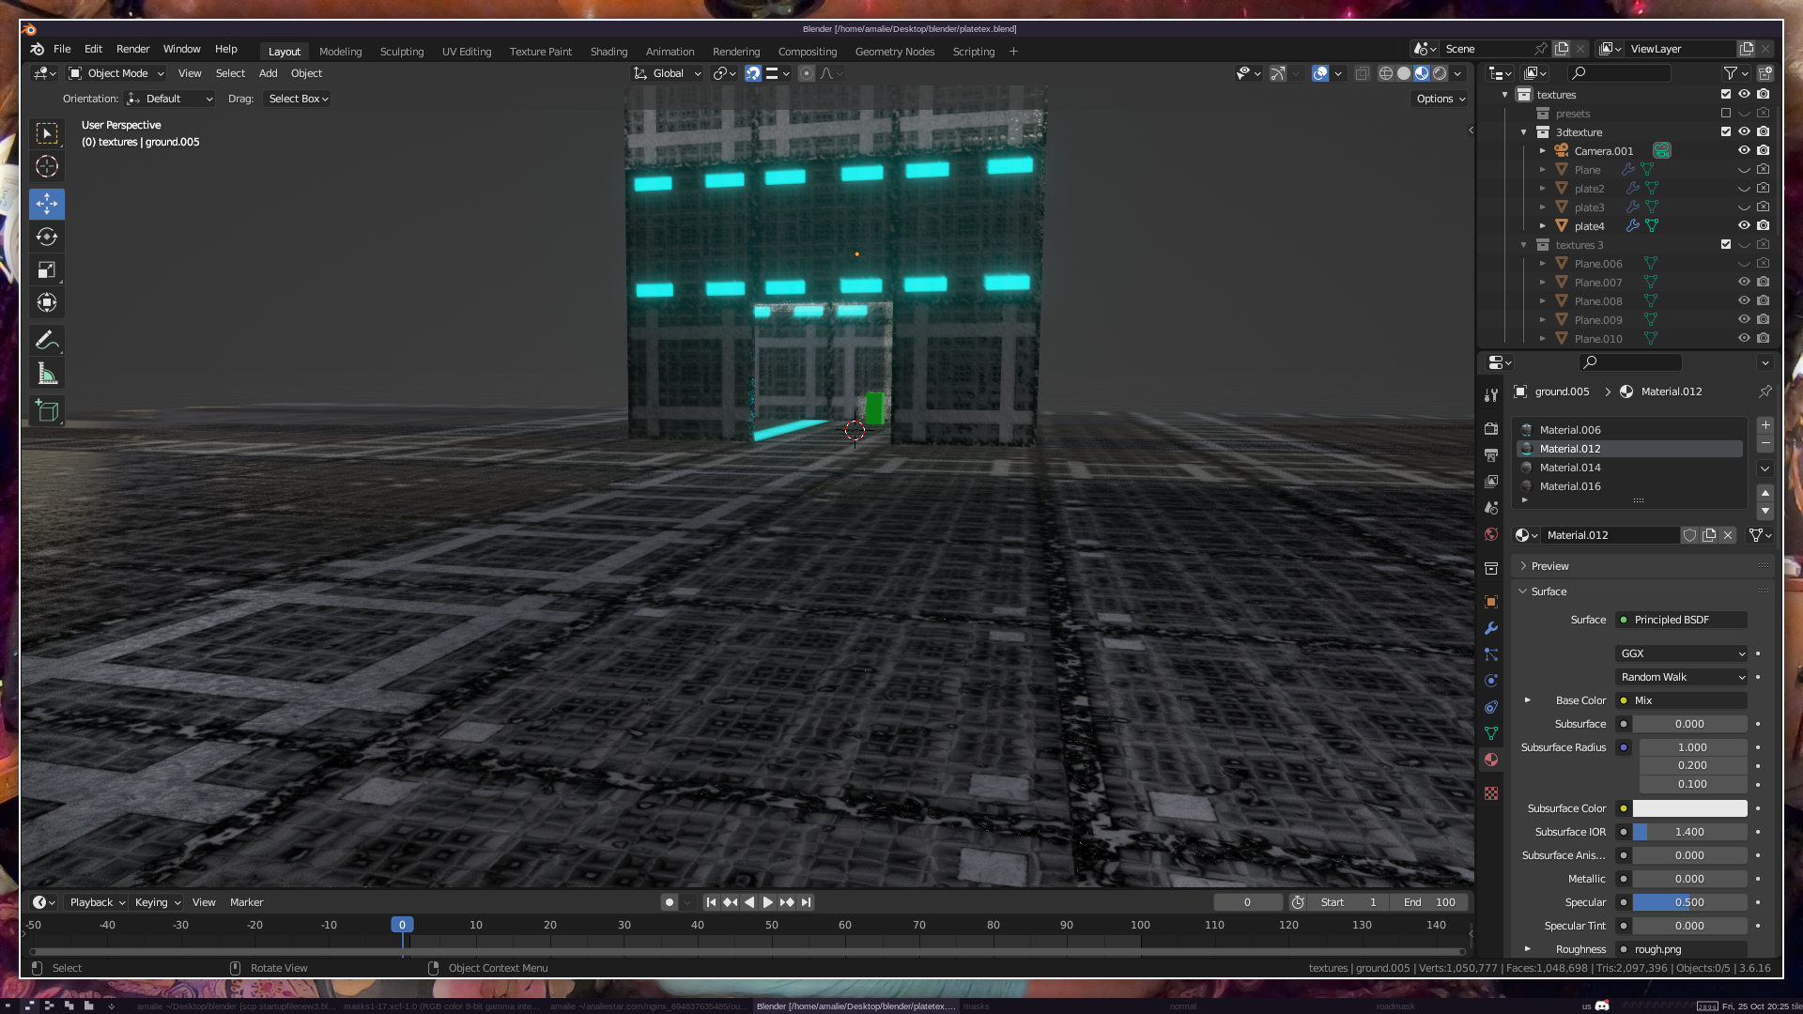Click the Options button in viewport
The image size is (1803, 1014).
[1441, 99]
